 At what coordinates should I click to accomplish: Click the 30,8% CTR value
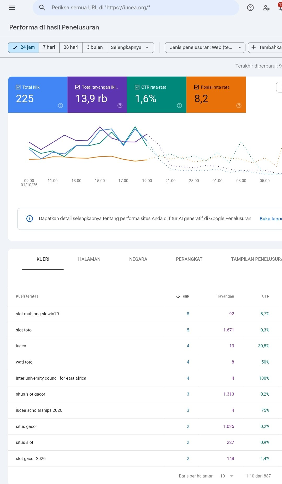(x=264, y=346)
